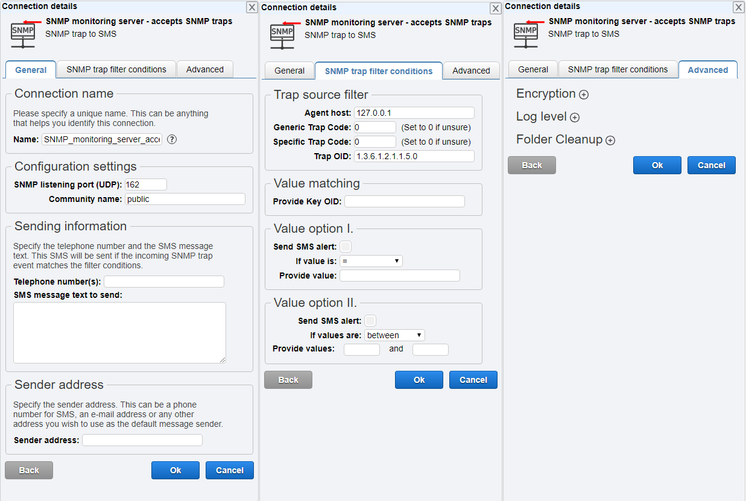Switch to the General tab in the filter dialog
The width and height of the screenshot is (746, 501).
tap(289, 70)
